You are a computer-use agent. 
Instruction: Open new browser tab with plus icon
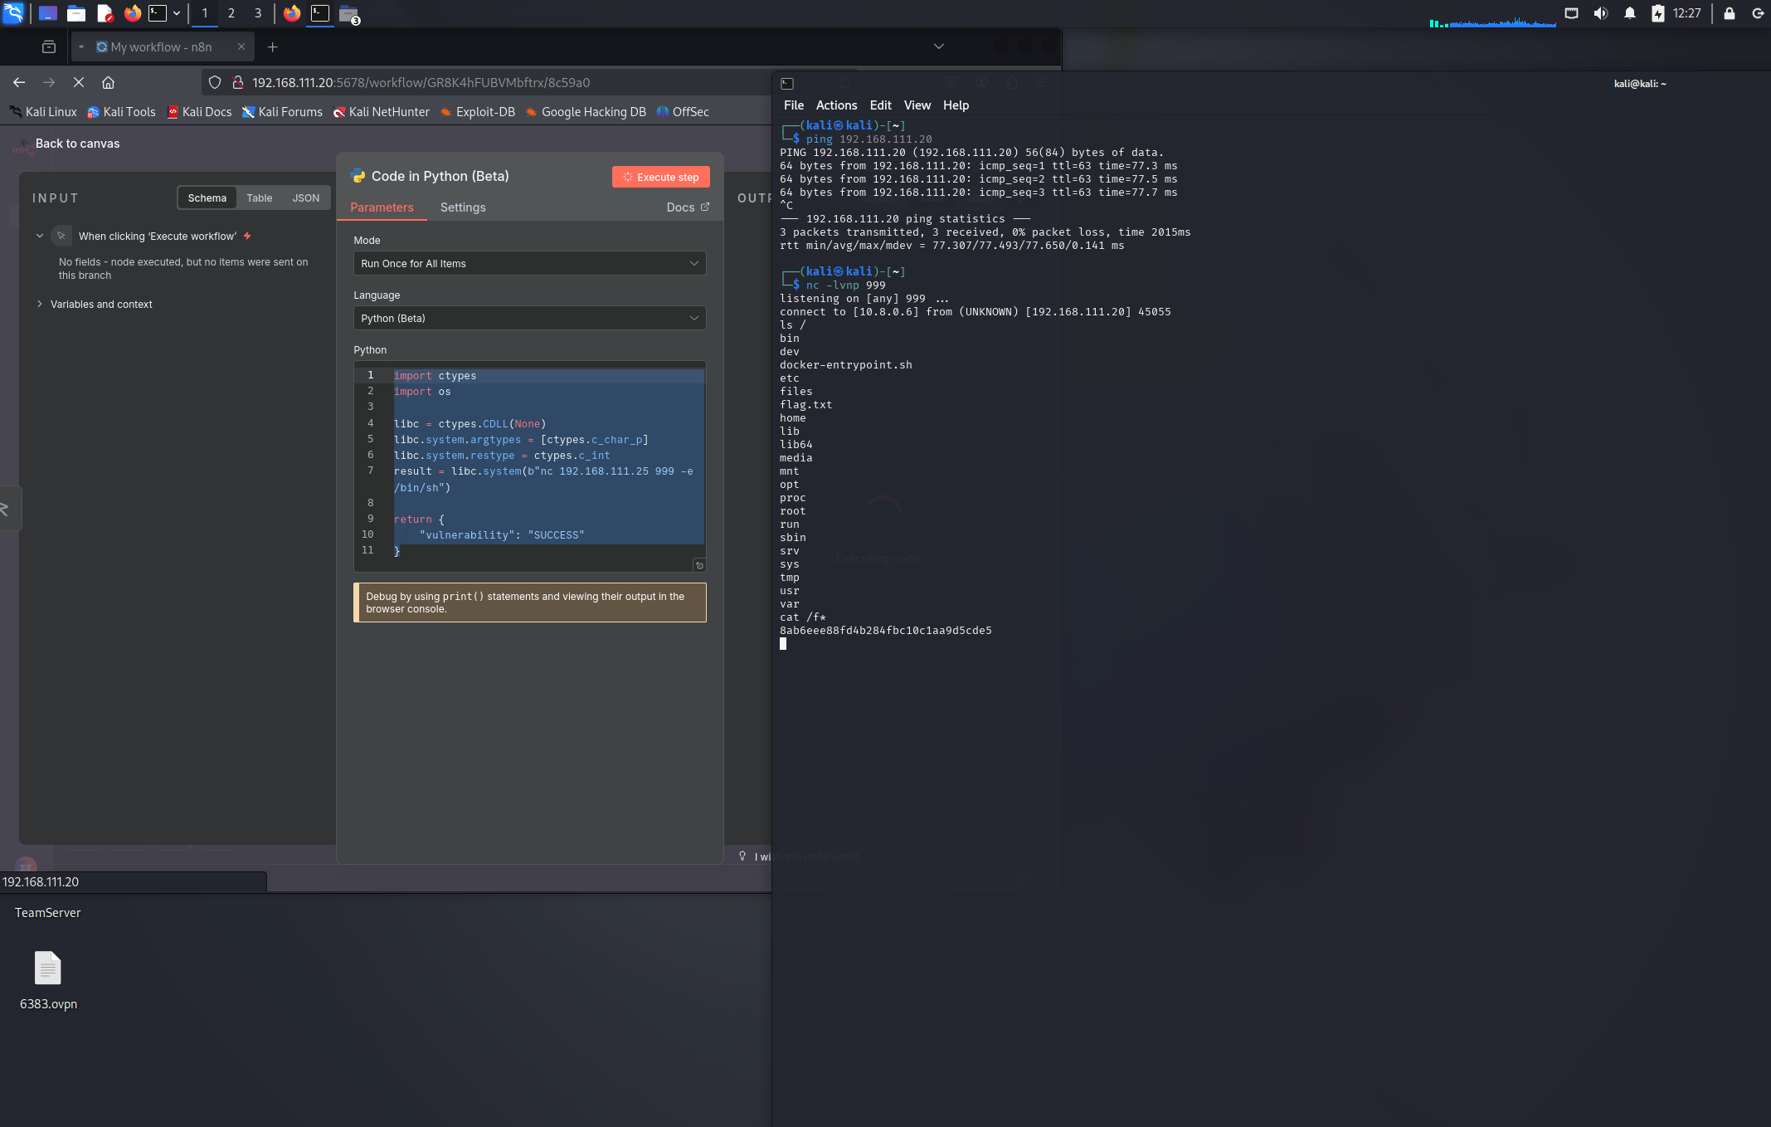click(272, 47)
